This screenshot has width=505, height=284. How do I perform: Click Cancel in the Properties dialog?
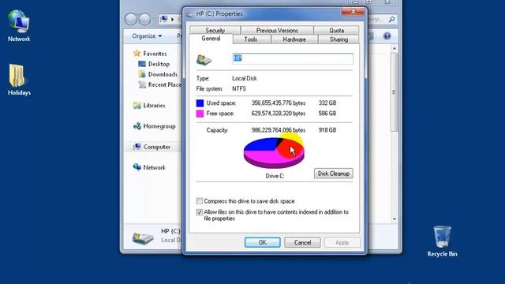[302, 242]
